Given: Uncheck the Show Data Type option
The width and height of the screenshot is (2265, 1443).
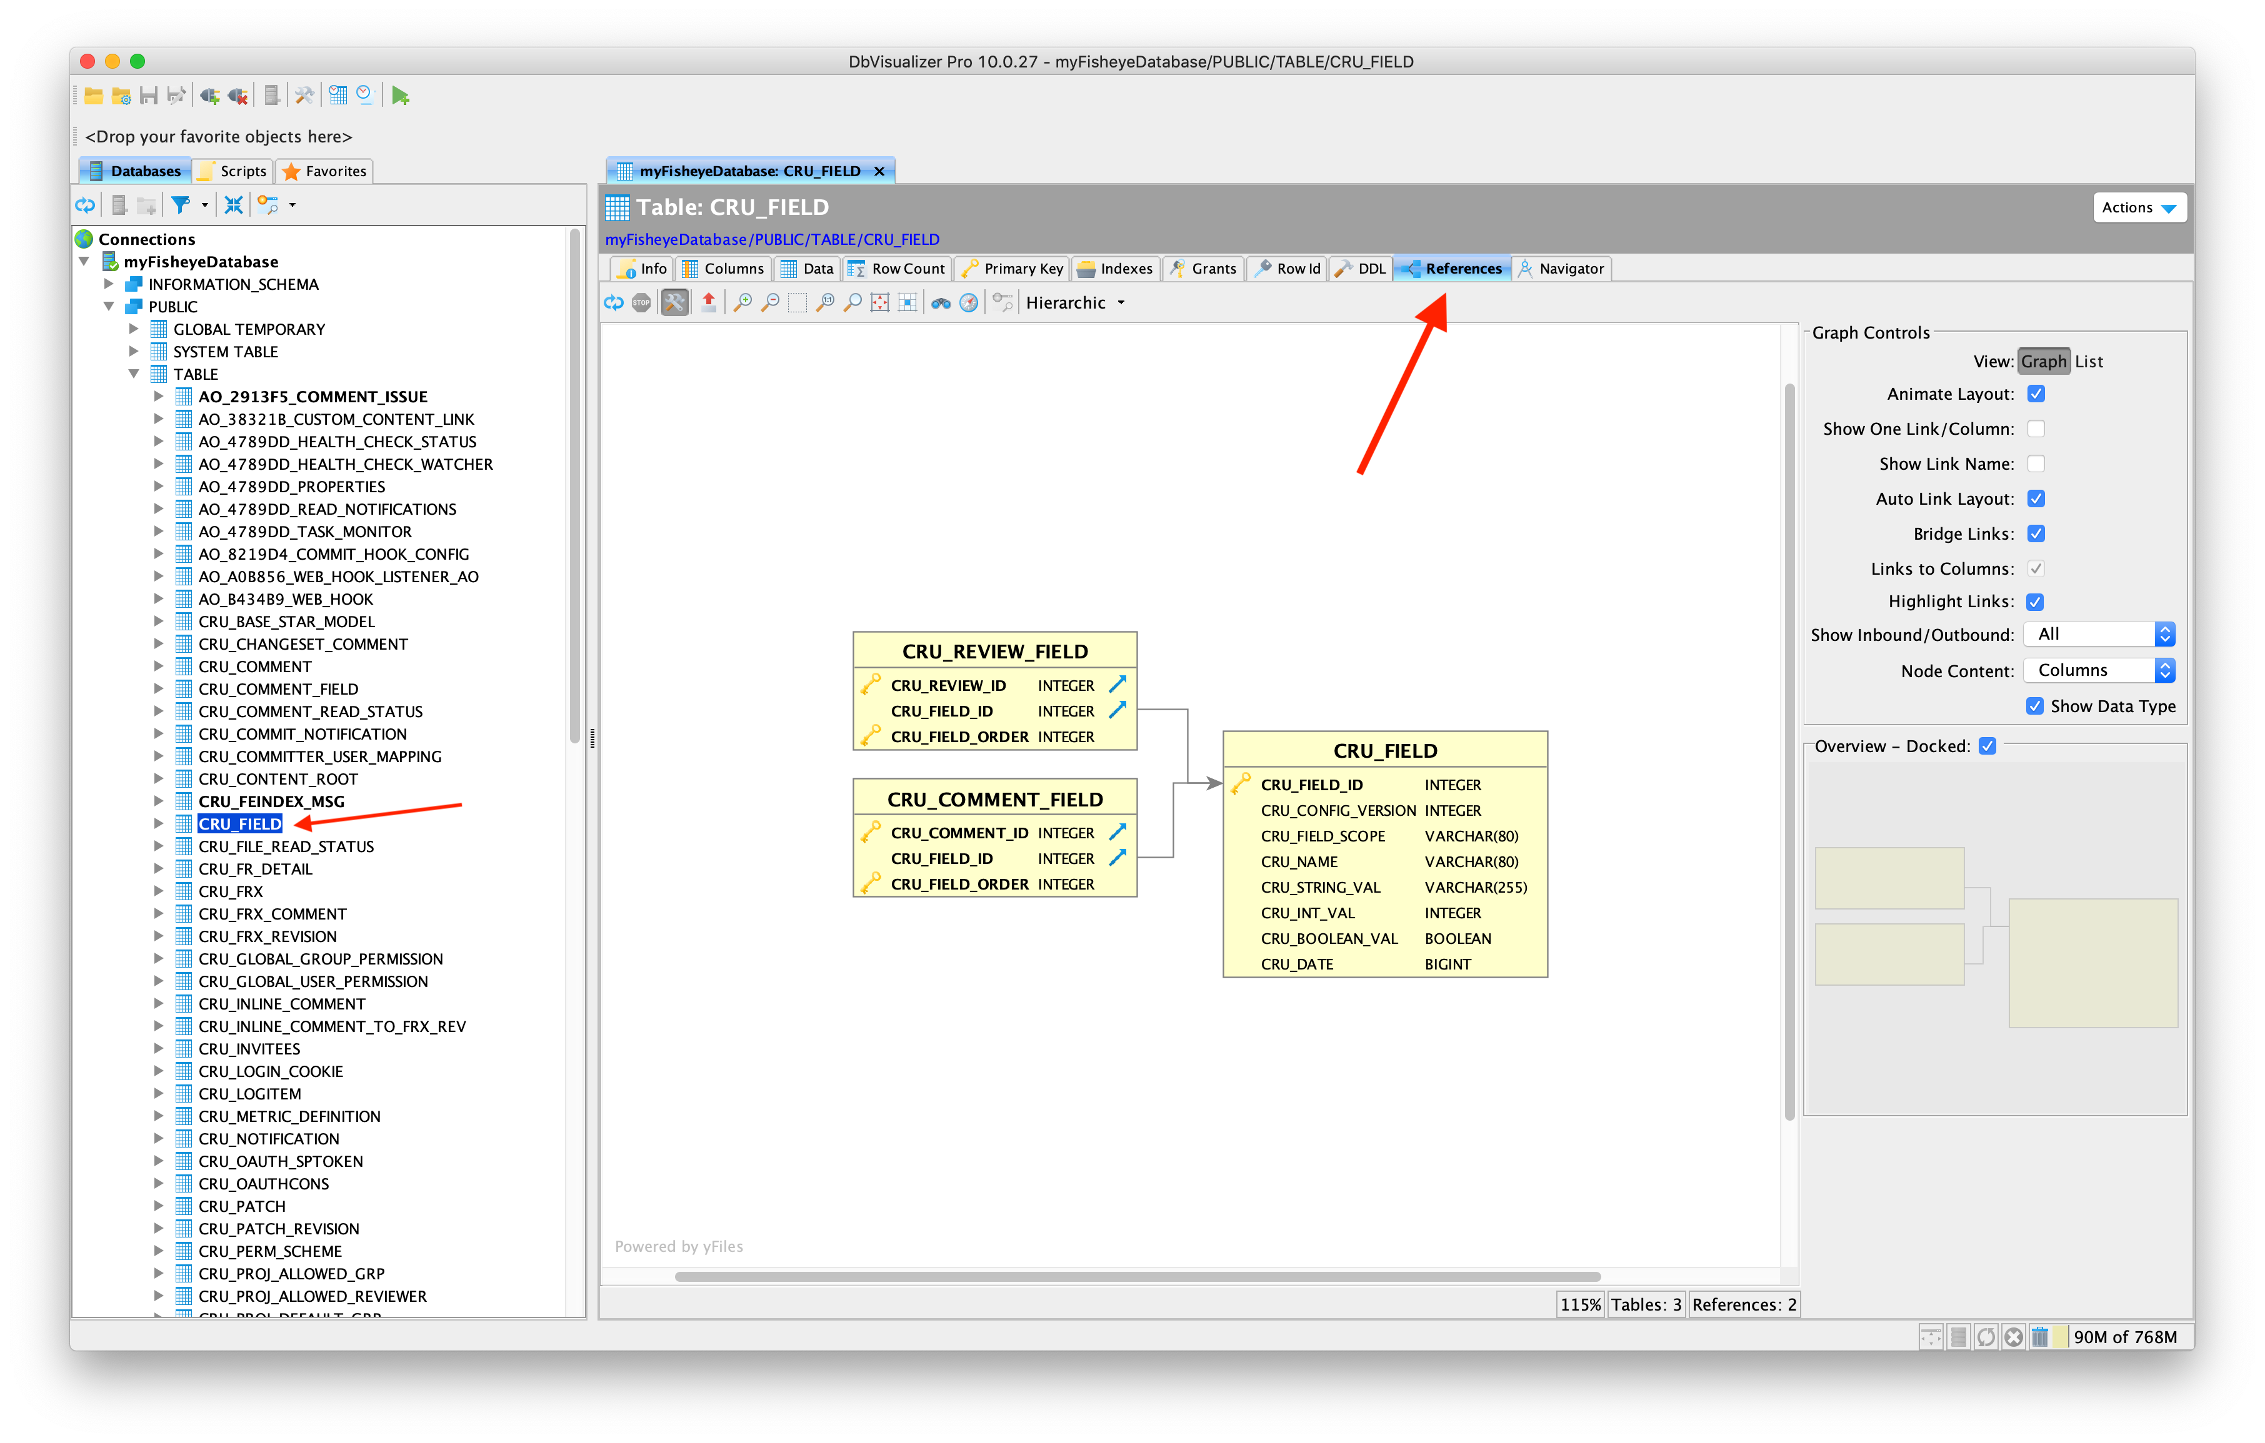Looking at the screenshot, I should [2034, 706].
